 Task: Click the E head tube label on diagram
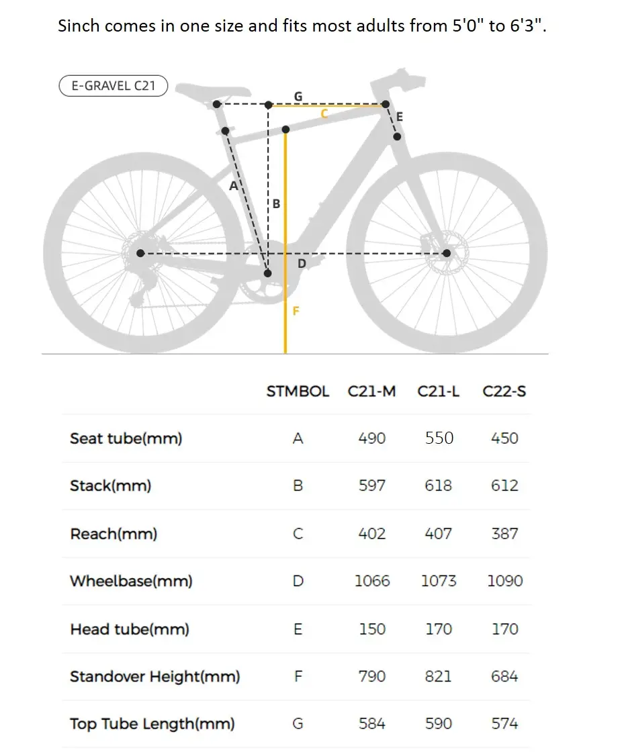click(x=400, y=117)
